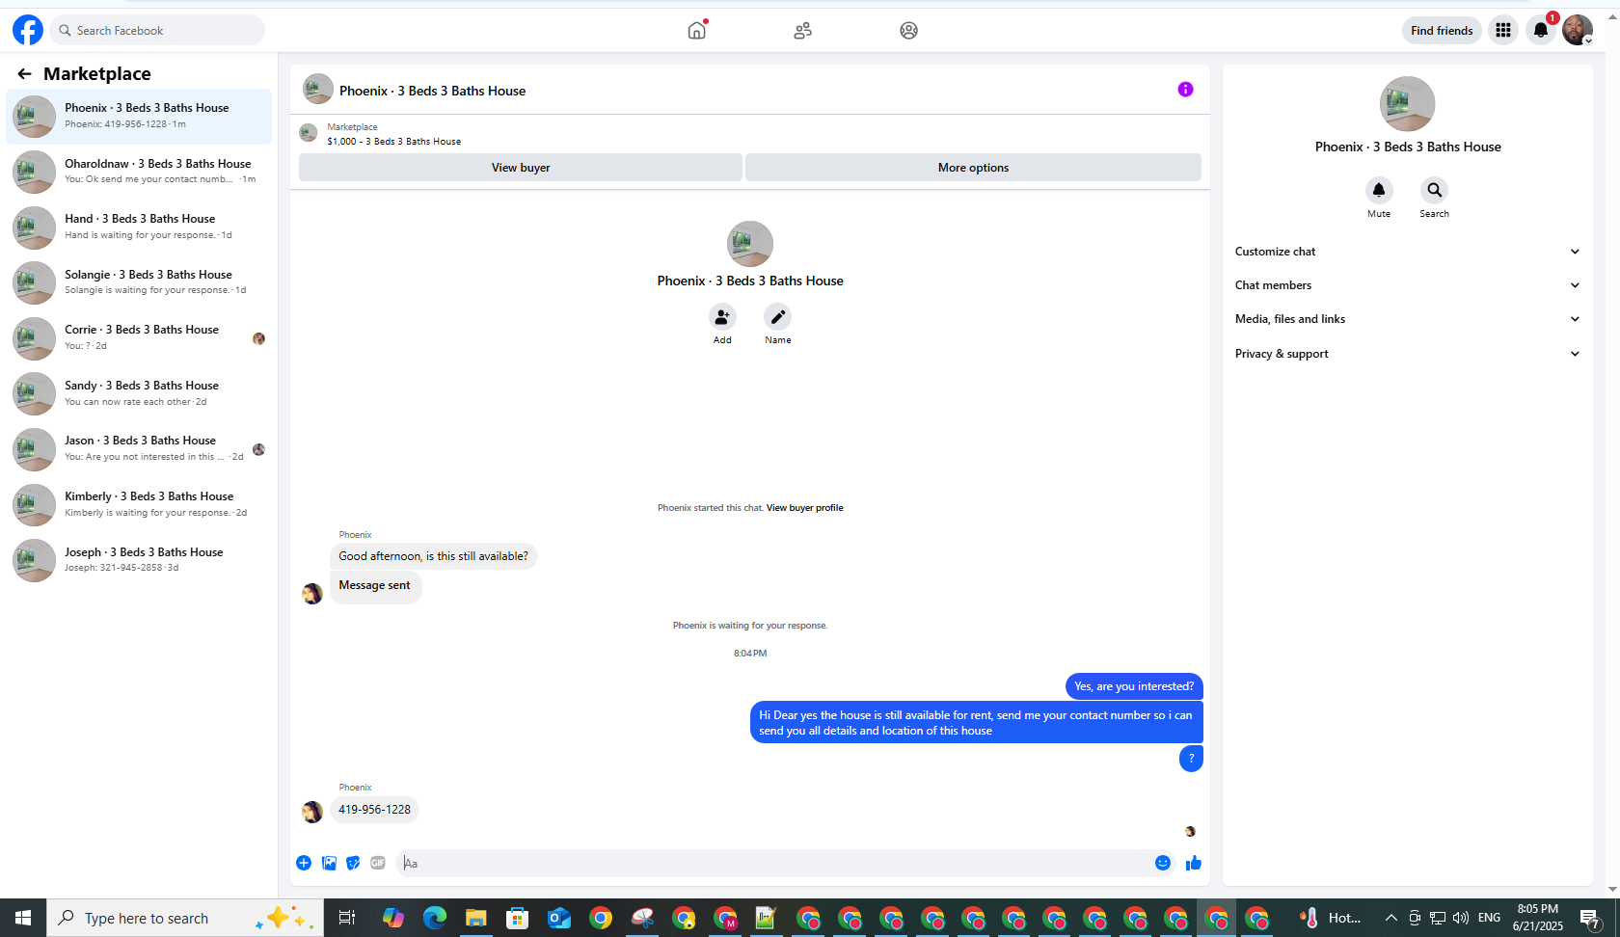
Task: Open the Marketplace $1,000 listing link
Action: click(393, 142)
